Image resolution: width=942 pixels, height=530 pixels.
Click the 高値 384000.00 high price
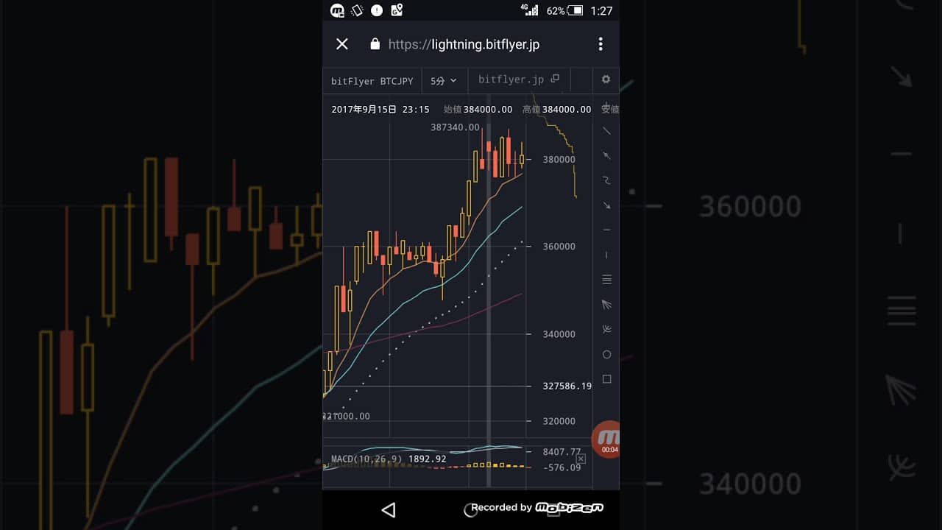pyautogui.click(x=556, y=109)
